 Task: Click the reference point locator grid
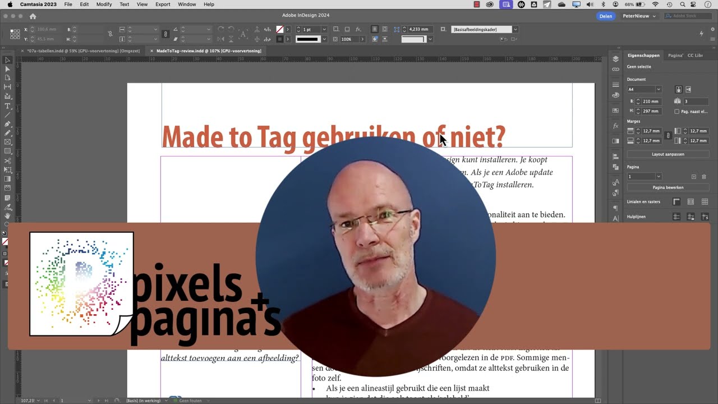(x=15, y=34)
